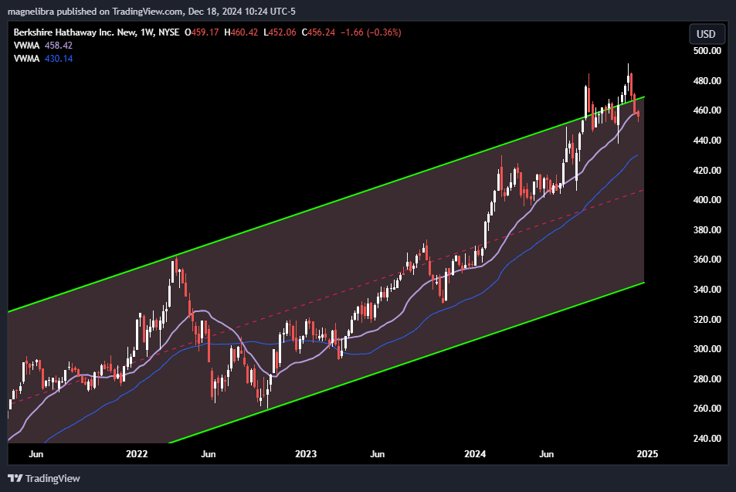The width and height of the screenshot is (736, 492).
Task: Click the low price L452.06
Action: 280,32
